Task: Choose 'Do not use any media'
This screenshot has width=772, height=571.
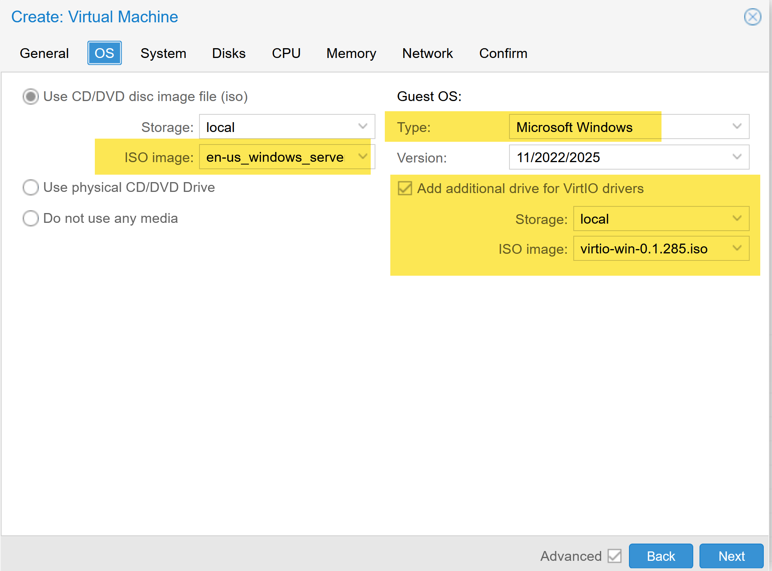Action: click(x=31, y=218)
